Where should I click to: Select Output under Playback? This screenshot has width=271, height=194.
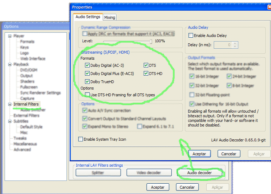[x=26, y=76]
